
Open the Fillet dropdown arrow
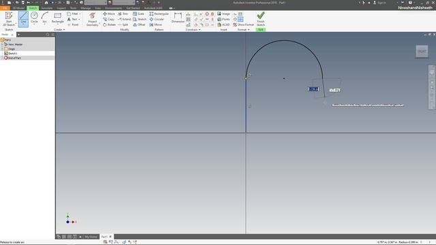80,14
